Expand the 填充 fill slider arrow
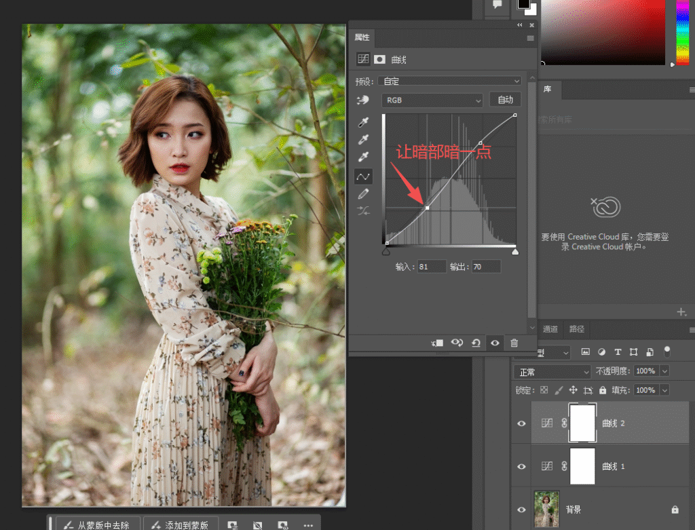 (664, 390)
